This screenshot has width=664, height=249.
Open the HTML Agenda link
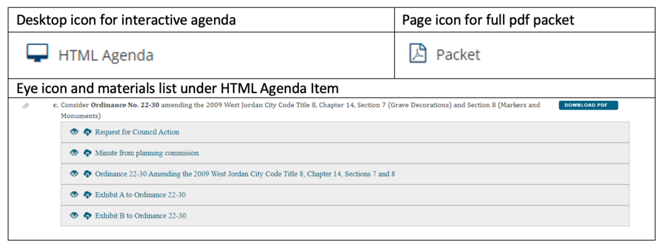(x=106, y=55)
